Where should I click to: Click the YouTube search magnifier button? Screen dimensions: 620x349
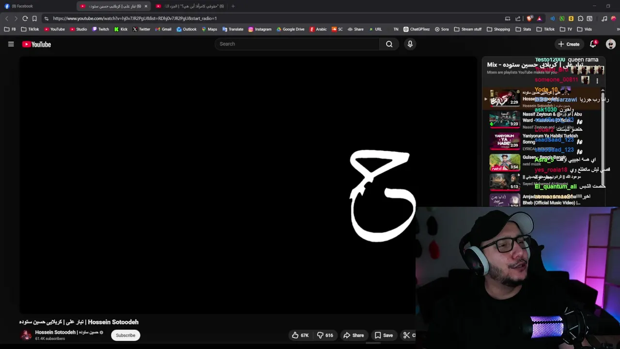(389, 44)
